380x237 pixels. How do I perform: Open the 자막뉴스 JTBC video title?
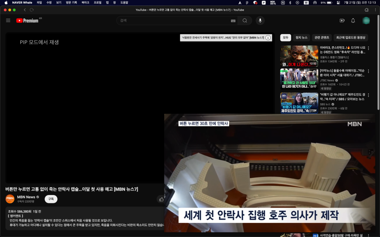342,73
